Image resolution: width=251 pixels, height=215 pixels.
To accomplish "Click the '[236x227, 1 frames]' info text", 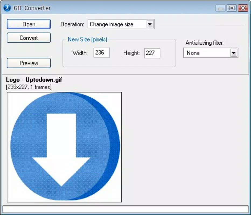I will pyautogui.click(x=29, y=87).
